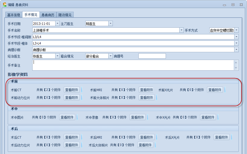The width and height of the screenshot is (247, 154).
Task: View attachments for 术前动力位片
Action: coord(72,98)
